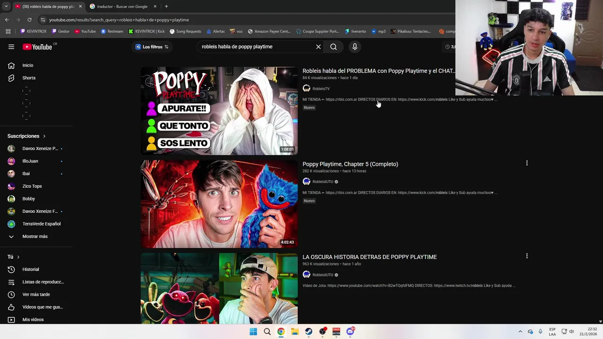Image resolution: width=603 pixels, height=339 pixels.
Task: Open the Robleis PROBLEMA con Poppy Playtime thumbnail
Action: [x=219, y=111]
